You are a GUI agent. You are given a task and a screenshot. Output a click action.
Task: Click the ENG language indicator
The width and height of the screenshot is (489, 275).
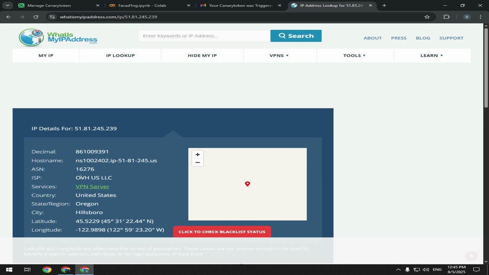[437, 270]
